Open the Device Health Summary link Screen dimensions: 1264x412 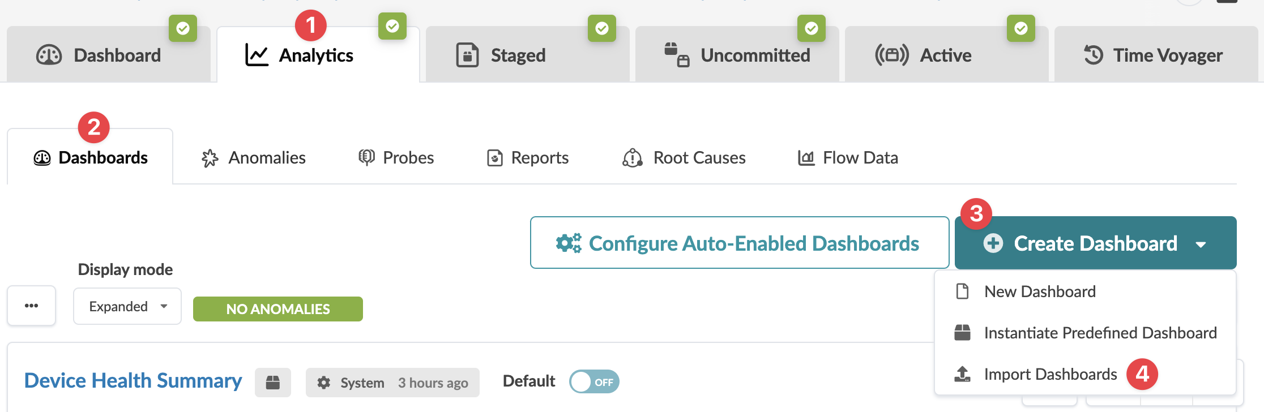(x=133, y=381)
